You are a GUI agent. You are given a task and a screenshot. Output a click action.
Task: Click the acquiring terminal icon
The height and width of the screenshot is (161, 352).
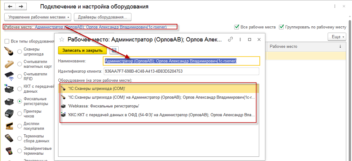click(x=9, y=151)
